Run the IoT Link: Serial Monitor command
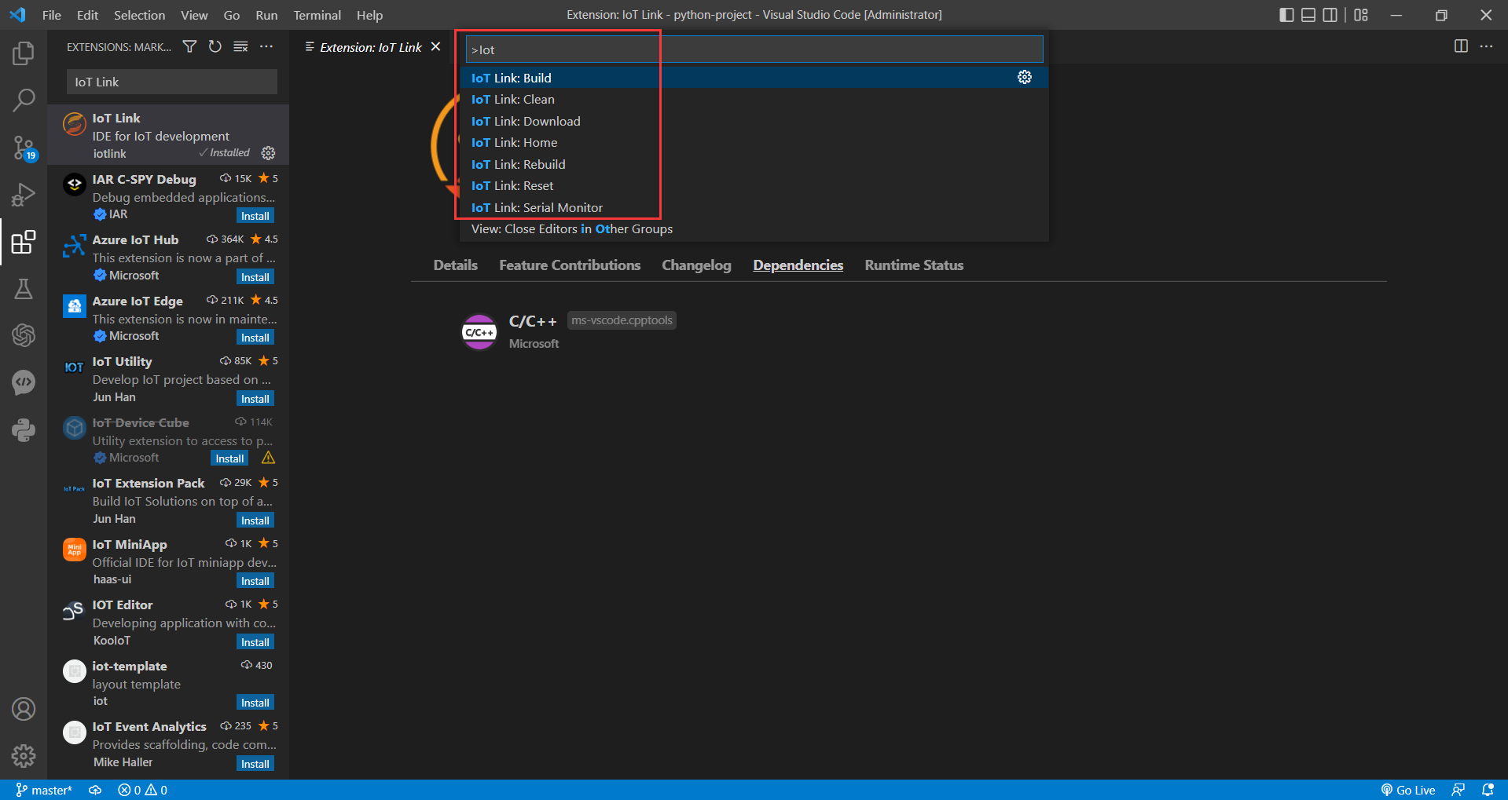The image size is (1508, 800). tap(754, 207)
